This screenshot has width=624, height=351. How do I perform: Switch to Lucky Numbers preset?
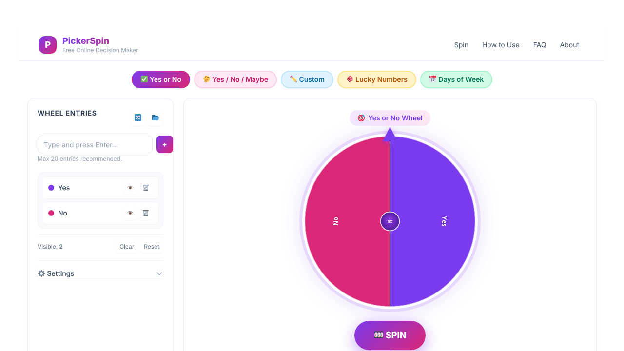pyautogui.click(x=377, y=79)
